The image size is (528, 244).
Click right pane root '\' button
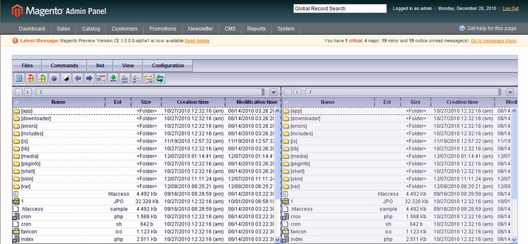(298, 92)
